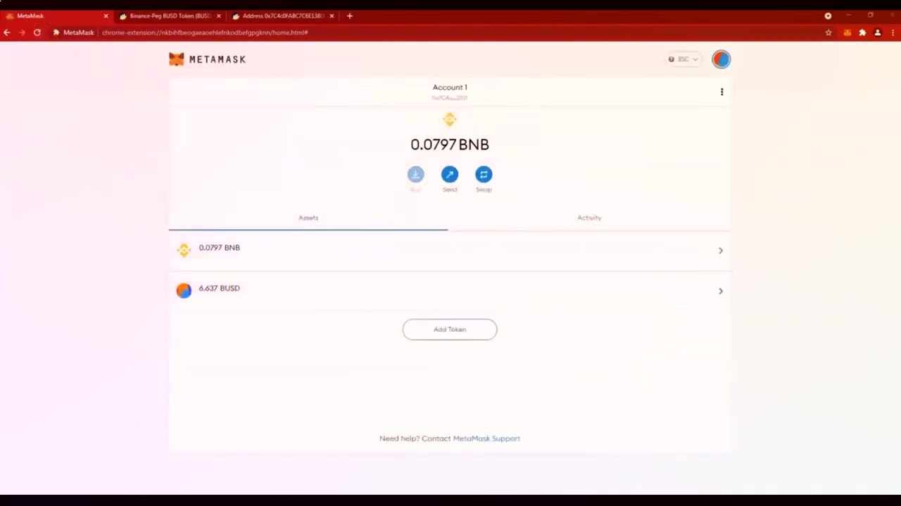Select the Binance-Peg BUSD Token browser tab
901x506 pixels.
170,15
